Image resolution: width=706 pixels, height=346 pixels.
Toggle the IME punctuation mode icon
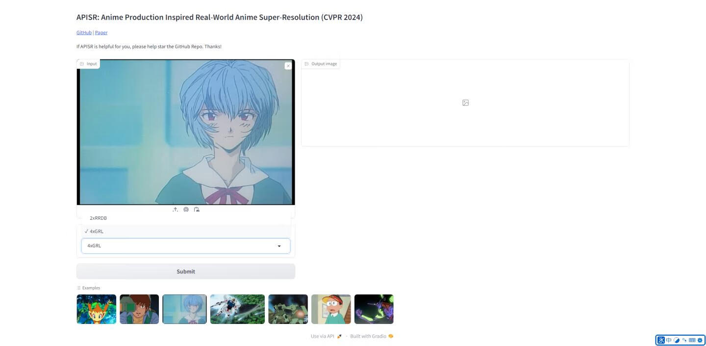[x=684, y=340]
